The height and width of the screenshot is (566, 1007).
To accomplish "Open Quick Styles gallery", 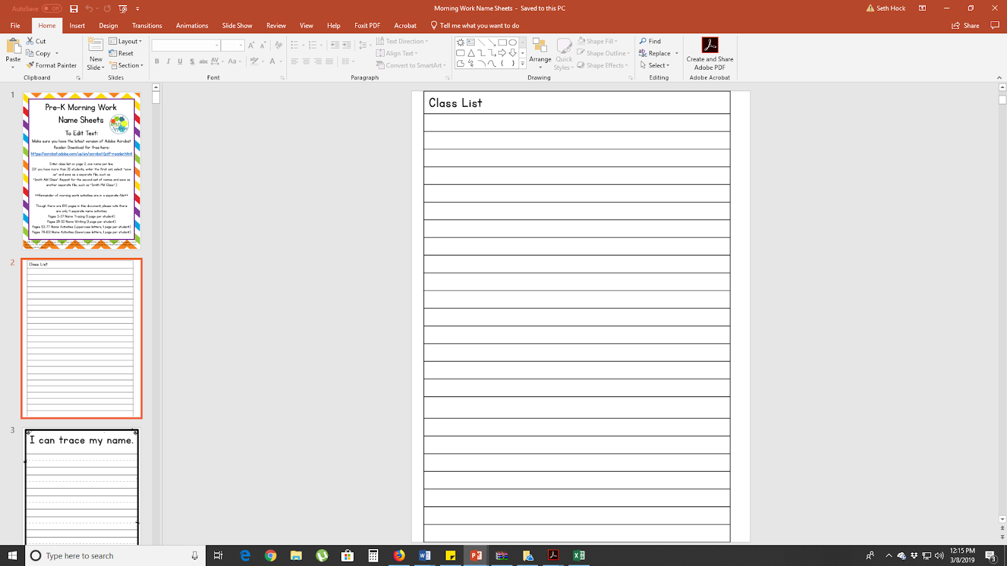I will 564,53.
